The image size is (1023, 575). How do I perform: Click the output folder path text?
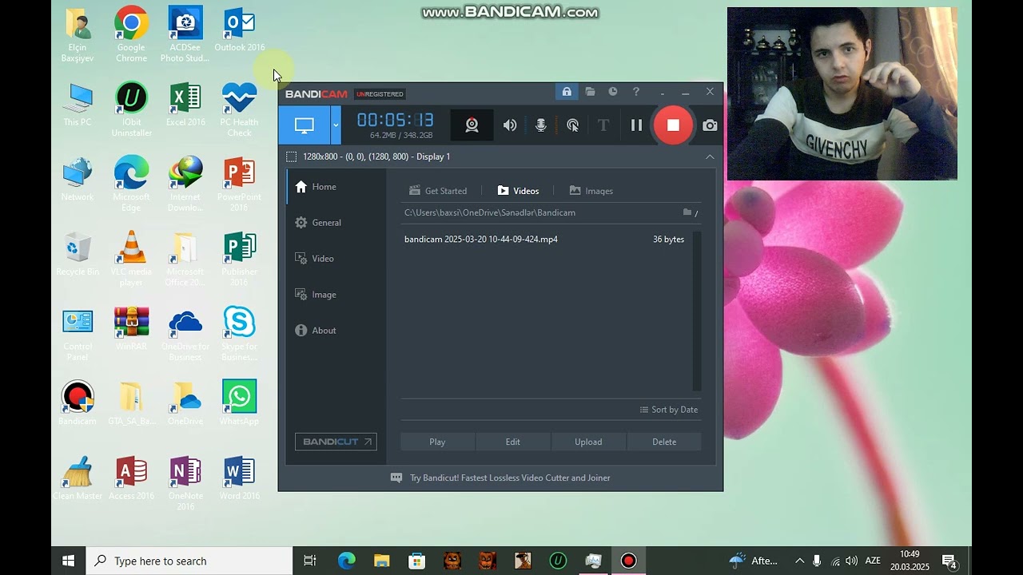coord(490,212)
